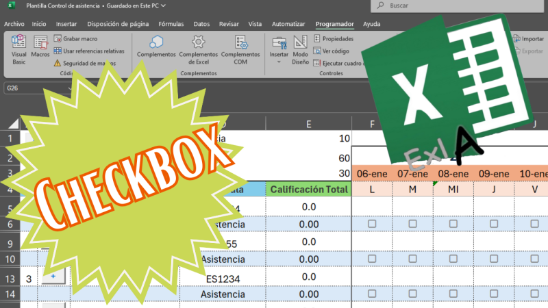Select the 09-ene date cell

493,174
